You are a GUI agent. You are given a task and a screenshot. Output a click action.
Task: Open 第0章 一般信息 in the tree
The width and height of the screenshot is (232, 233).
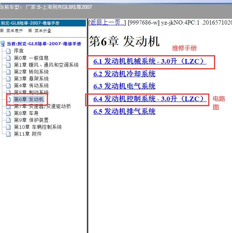coord(31,58)
